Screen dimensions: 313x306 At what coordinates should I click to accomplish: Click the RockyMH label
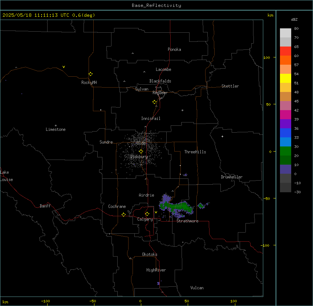point(89,82)
